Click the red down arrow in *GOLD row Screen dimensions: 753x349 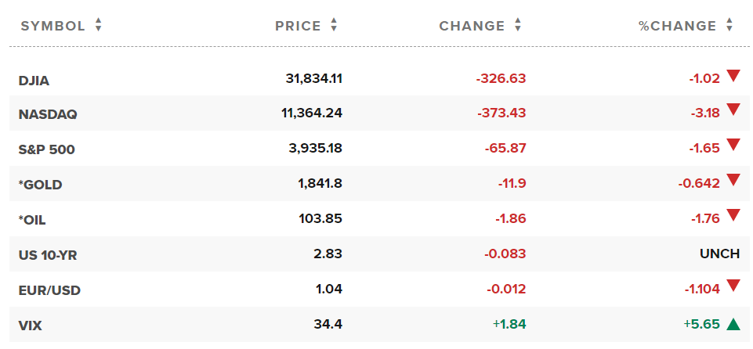click(x=733, y=180)
